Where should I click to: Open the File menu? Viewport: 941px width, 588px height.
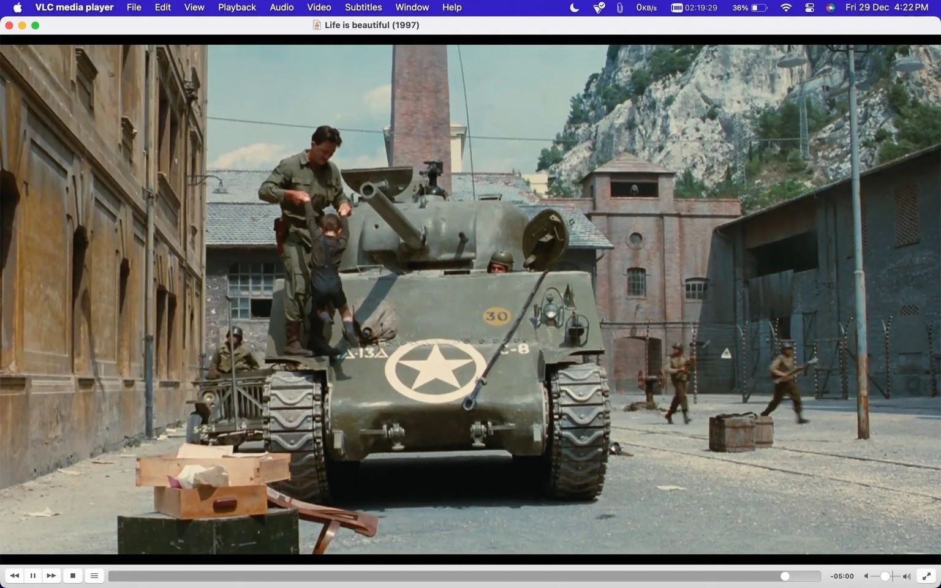134,7
